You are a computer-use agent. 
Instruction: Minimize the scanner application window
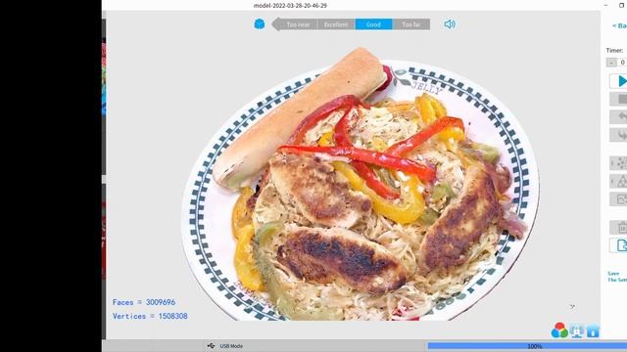pyautogui.click(x=606, y=5)
